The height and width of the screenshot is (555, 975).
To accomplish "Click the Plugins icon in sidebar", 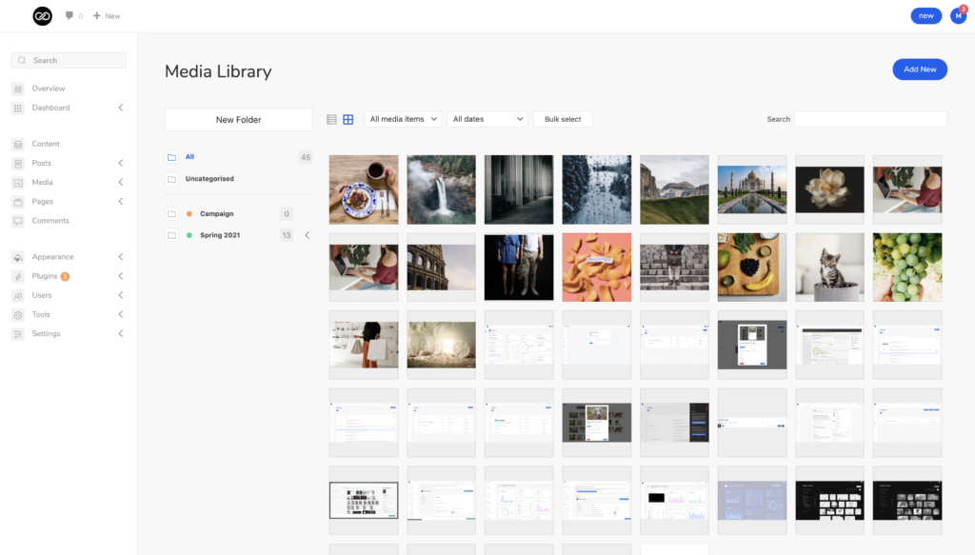I will [x=18, y=276].
